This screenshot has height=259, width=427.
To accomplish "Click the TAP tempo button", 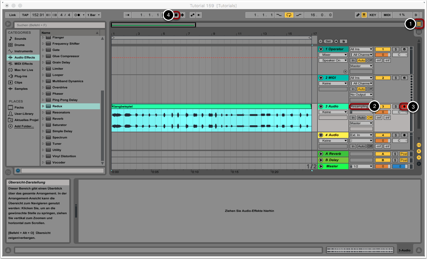I will [x=25, y=15].
